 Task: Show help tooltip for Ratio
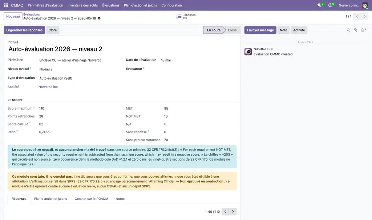coord(17,131)
